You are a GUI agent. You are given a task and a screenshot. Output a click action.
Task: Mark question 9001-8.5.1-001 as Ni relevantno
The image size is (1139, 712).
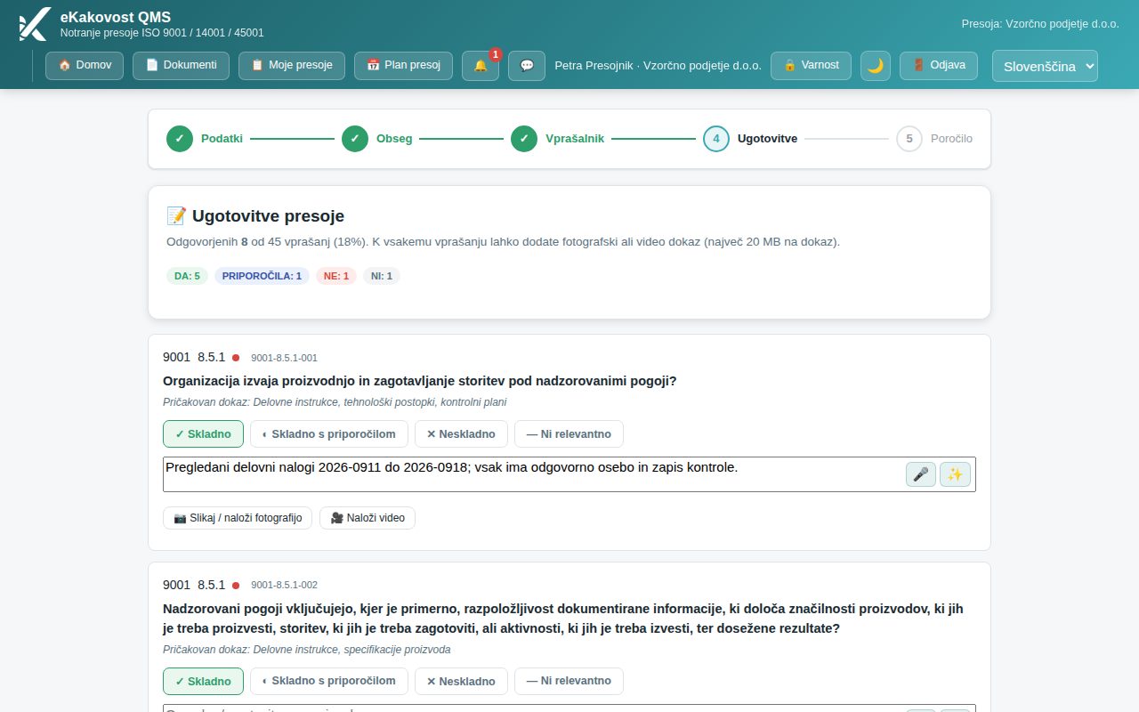point(569,434)
